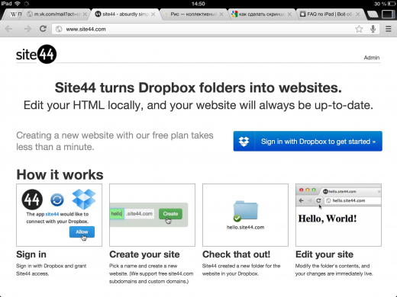The width and height of the screenshot is (397, 297).
Task: Tap the battery indicator in status bar
Action: (391, 4)
